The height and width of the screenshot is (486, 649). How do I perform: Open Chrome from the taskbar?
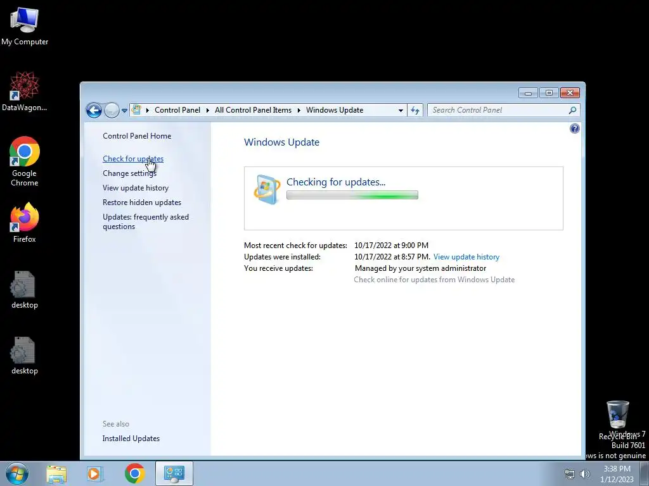134,473
